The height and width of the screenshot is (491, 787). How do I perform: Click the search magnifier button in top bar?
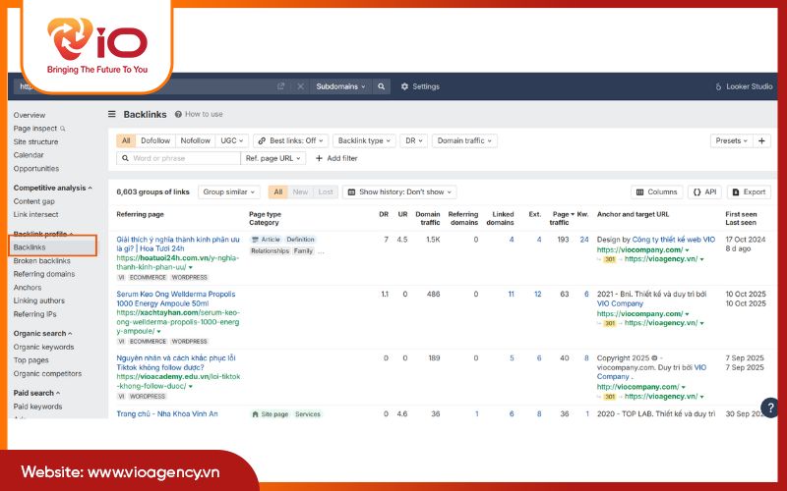(x=382, y=86)
